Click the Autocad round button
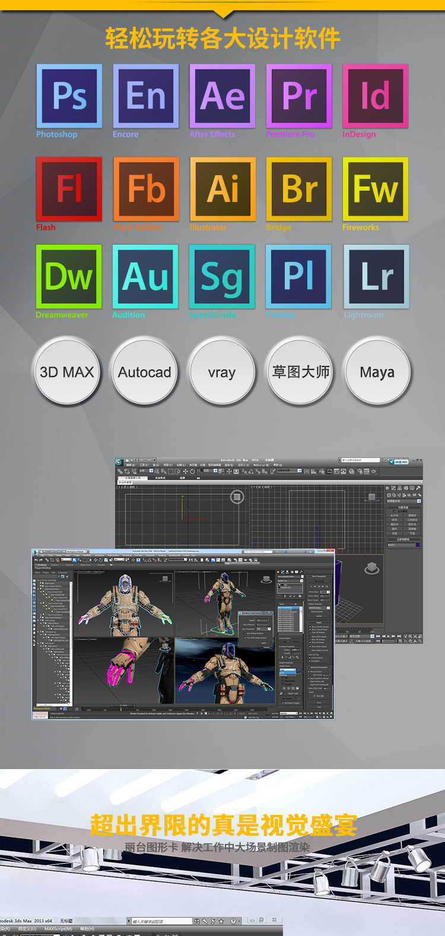 pos(144,372)
